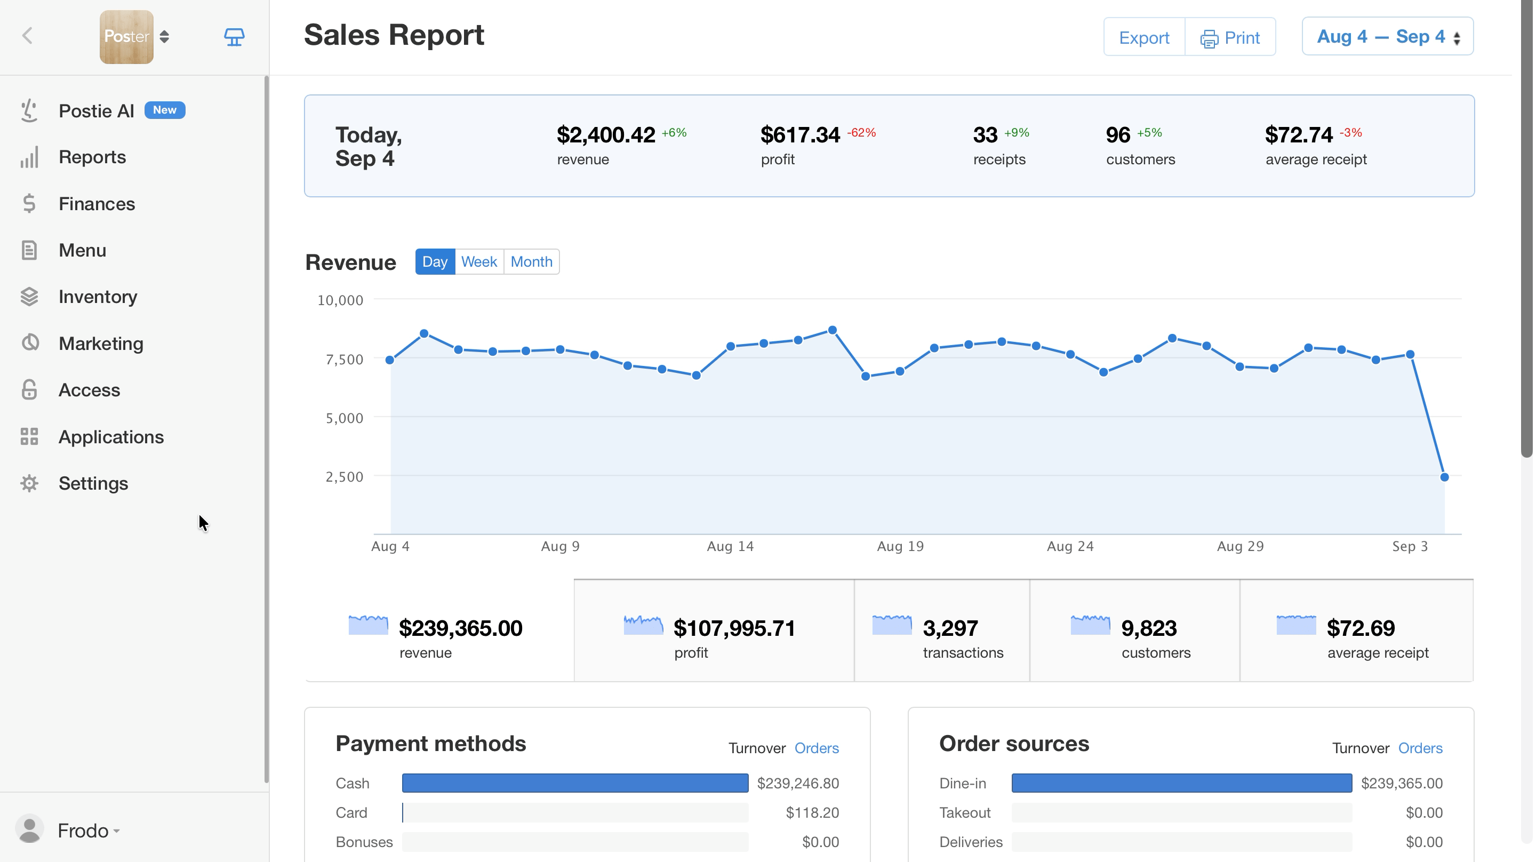Viewport: 1536px width, 862px height.
Task: Open the Frodo user menu
Action: 88,831
